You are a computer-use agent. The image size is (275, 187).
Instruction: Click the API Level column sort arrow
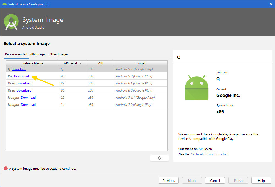pyautogui.click(x=80, y=63)
